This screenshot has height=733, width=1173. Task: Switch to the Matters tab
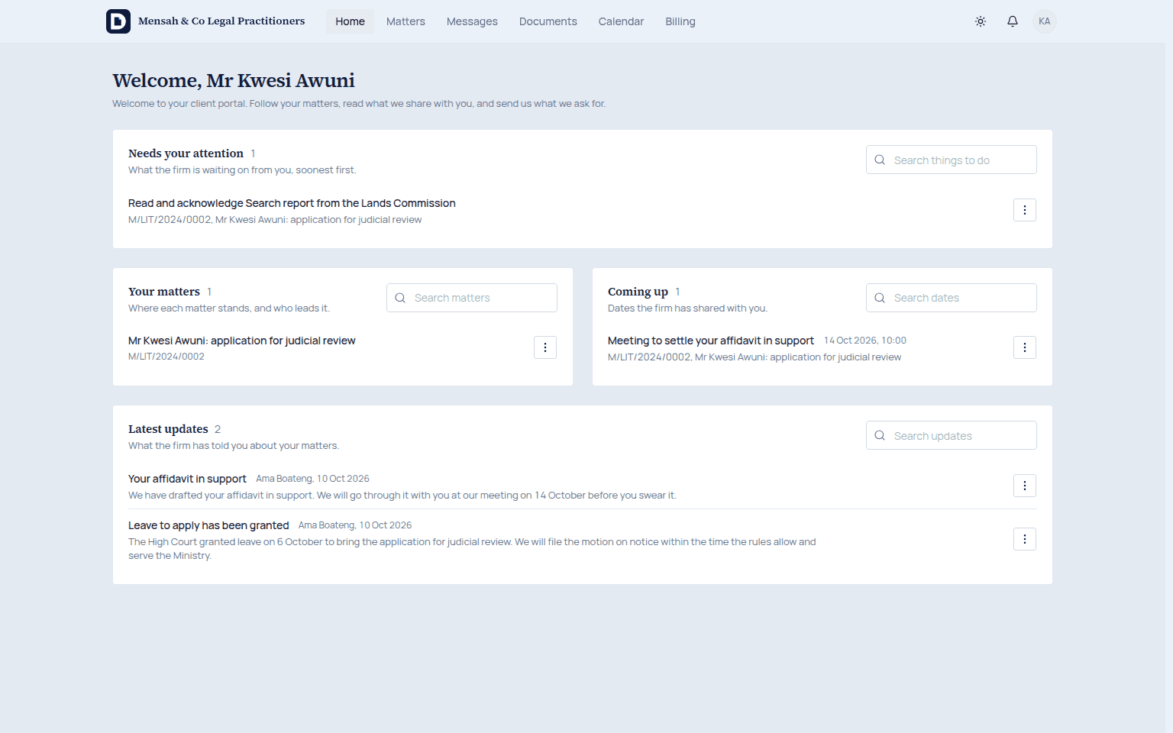click(406, 21)
